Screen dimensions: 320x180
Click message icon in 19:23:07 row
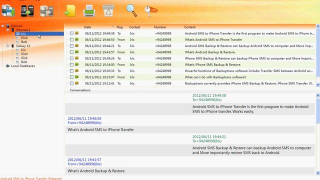(76, 77)
